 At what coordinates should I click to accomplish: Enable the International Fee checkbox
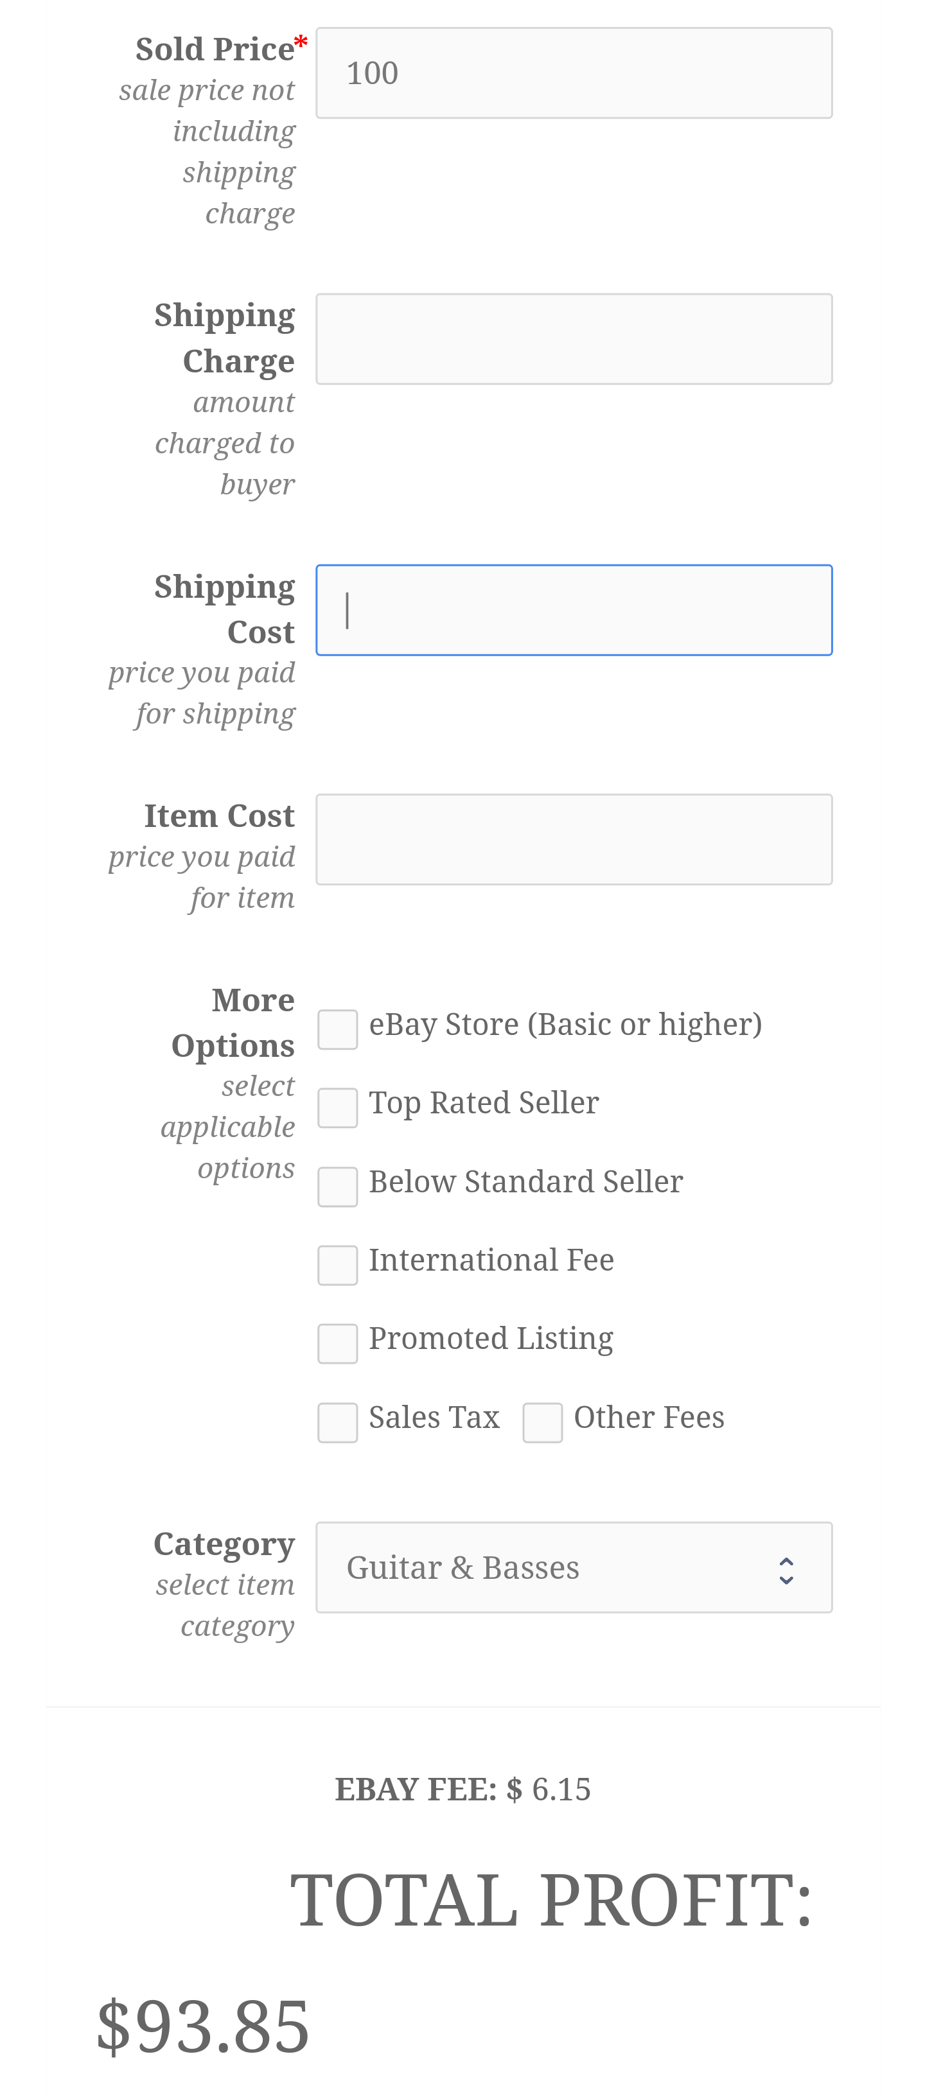[337, 1266]
